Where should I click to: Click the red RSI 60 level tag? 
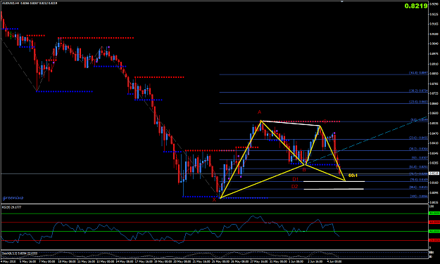pyautogui.click(x=434, y=223)
